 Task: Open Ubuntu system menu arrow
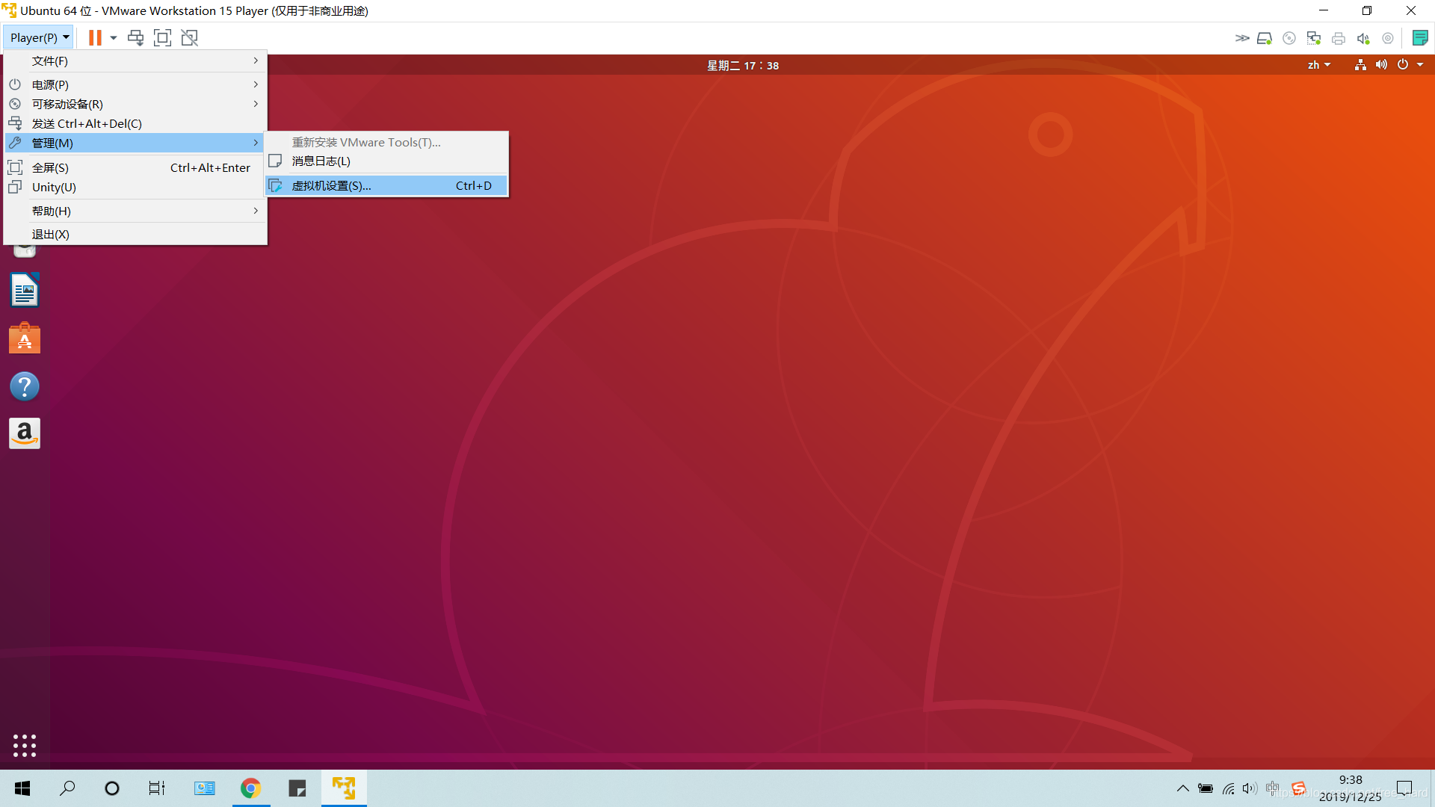pyautogui.click(x=1420, y=65)
